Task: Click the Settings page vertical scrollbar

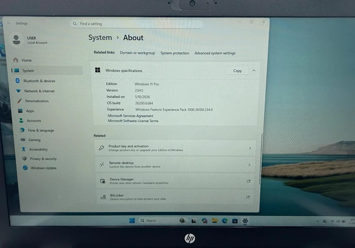Action: [261, 159]
